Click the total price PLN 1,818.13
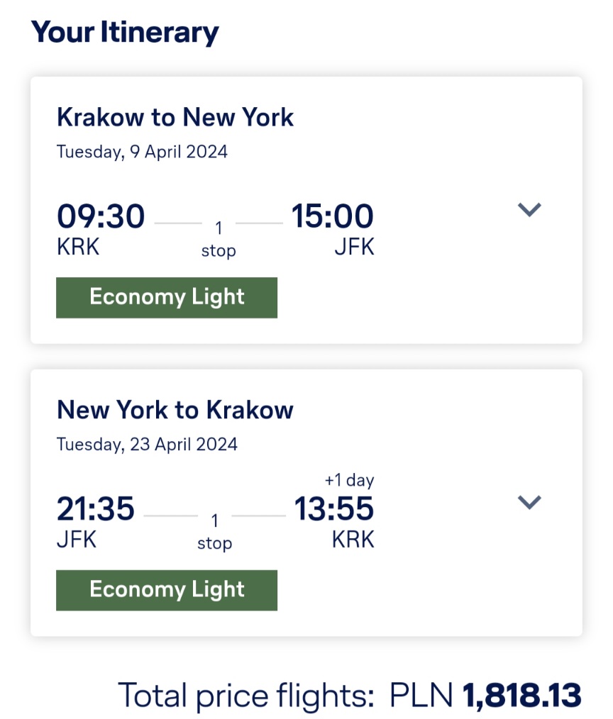 485,695
